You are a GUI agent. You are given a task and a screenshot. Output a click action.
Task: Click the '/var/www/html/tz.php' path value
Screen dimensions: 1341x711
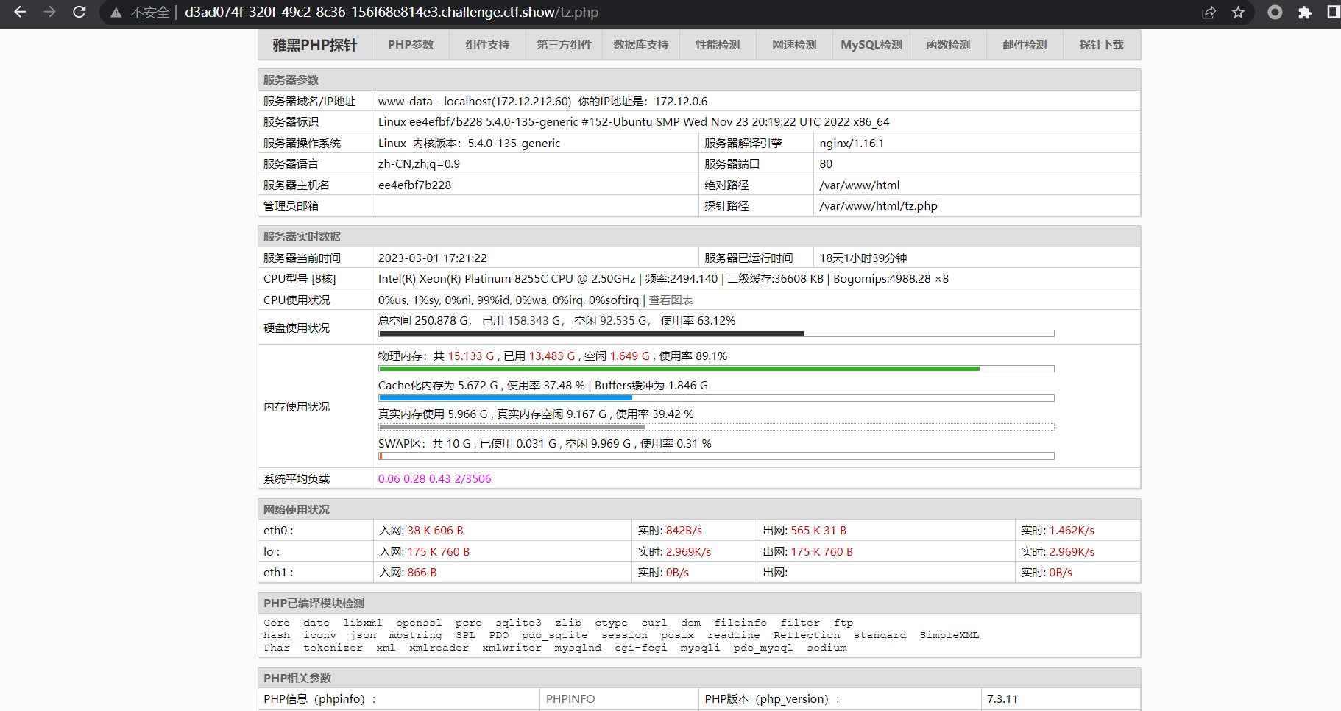click(x=878, y=206)
